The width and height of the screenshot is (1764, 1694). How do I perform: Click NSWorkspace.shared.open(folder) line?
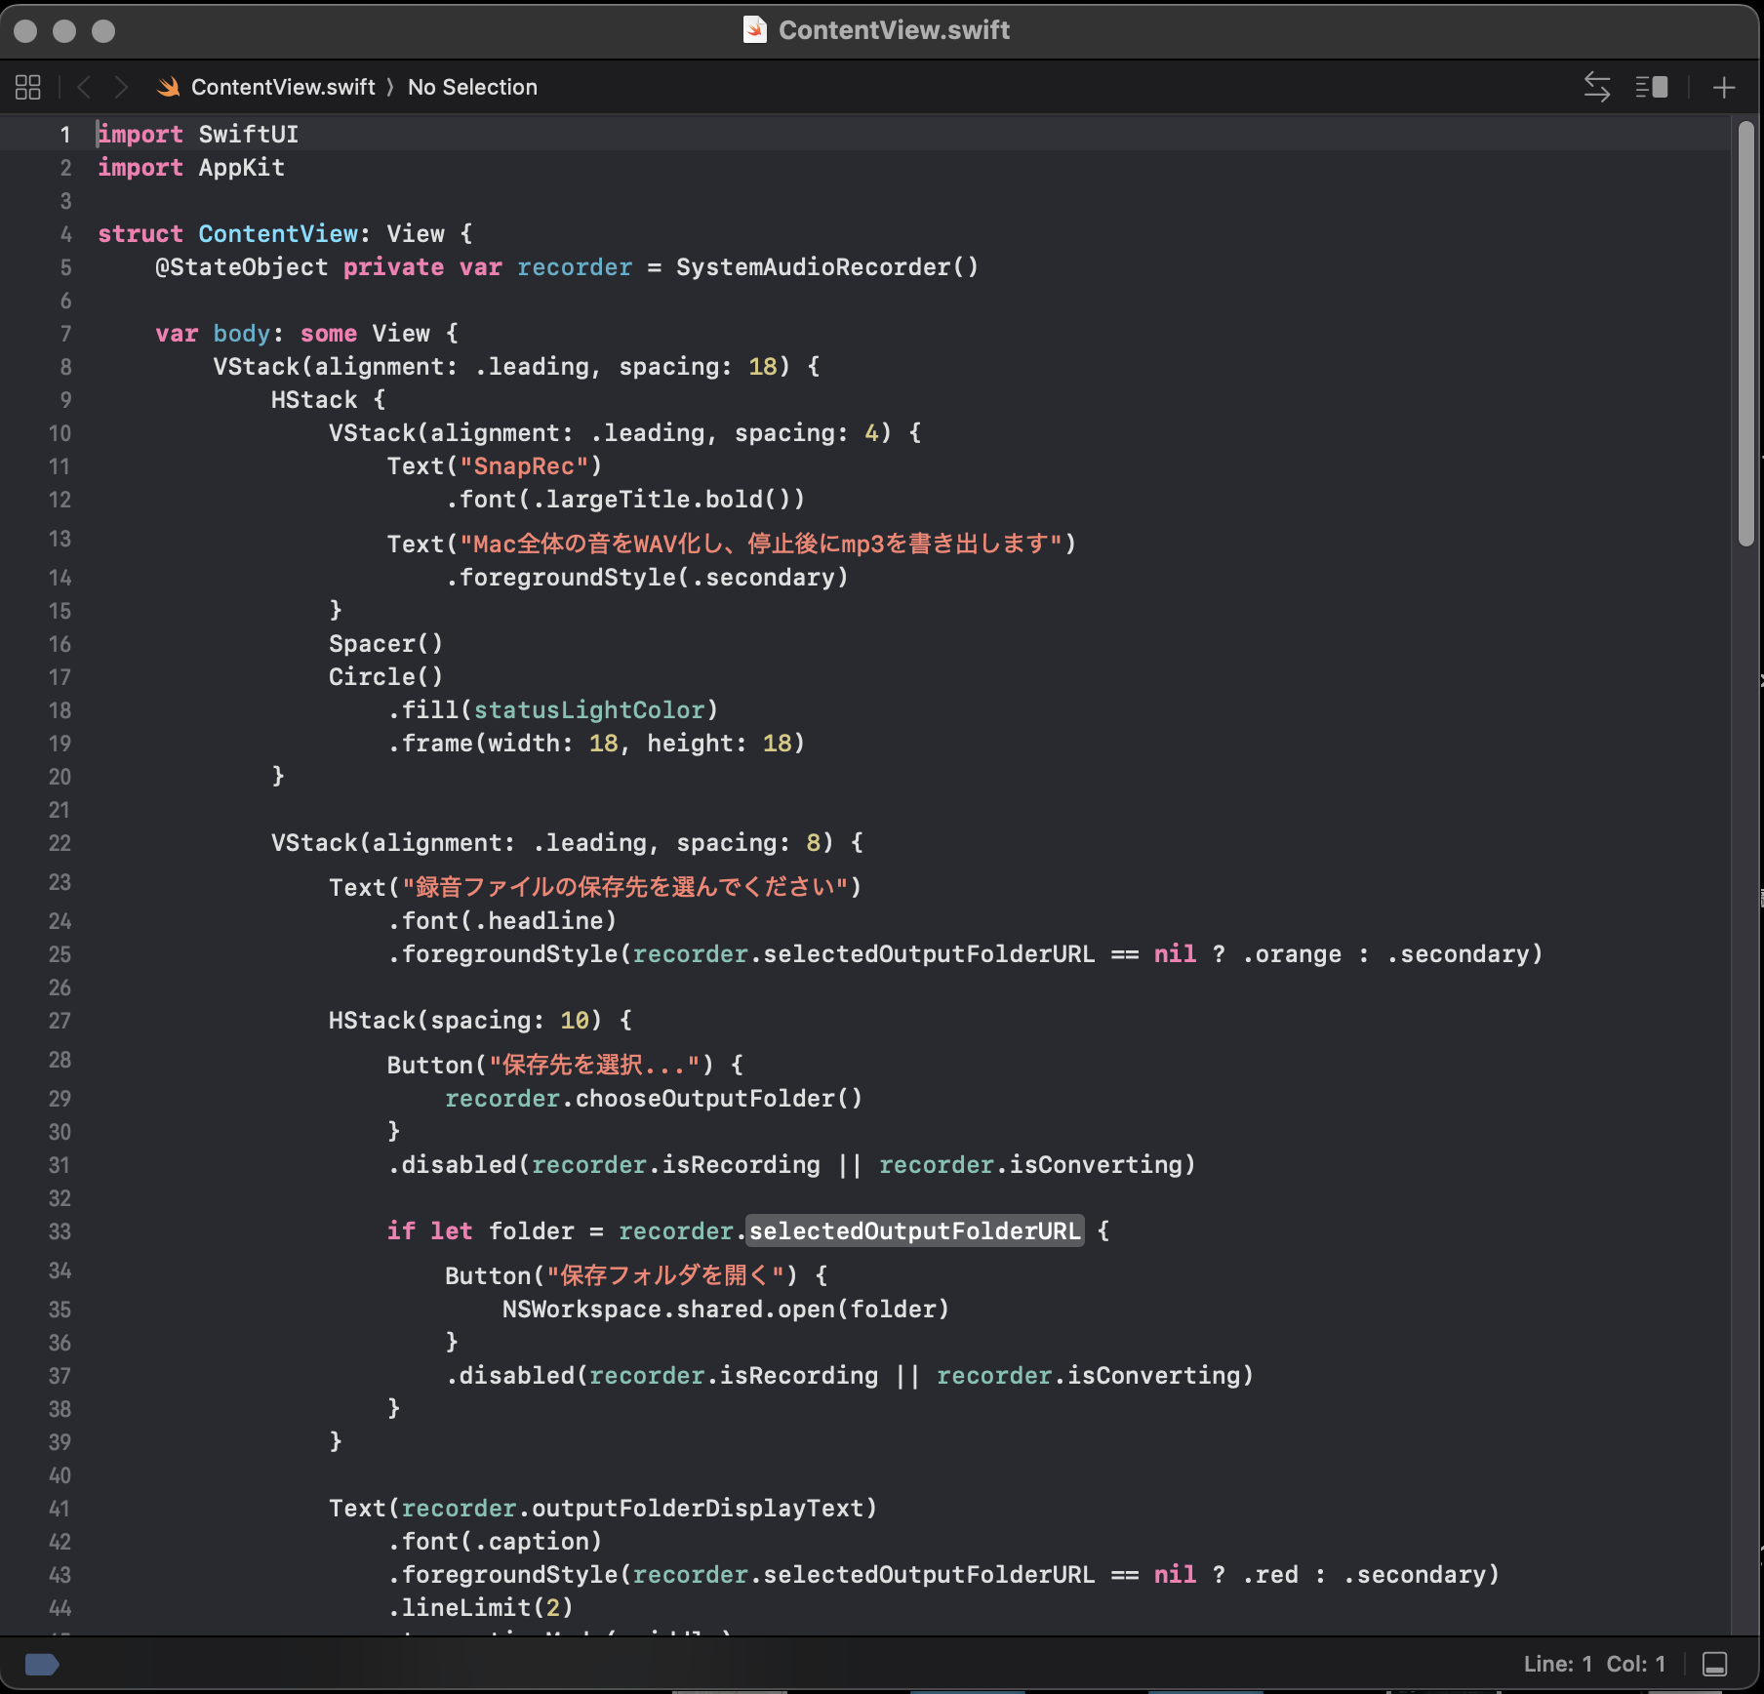point(726,1310)
